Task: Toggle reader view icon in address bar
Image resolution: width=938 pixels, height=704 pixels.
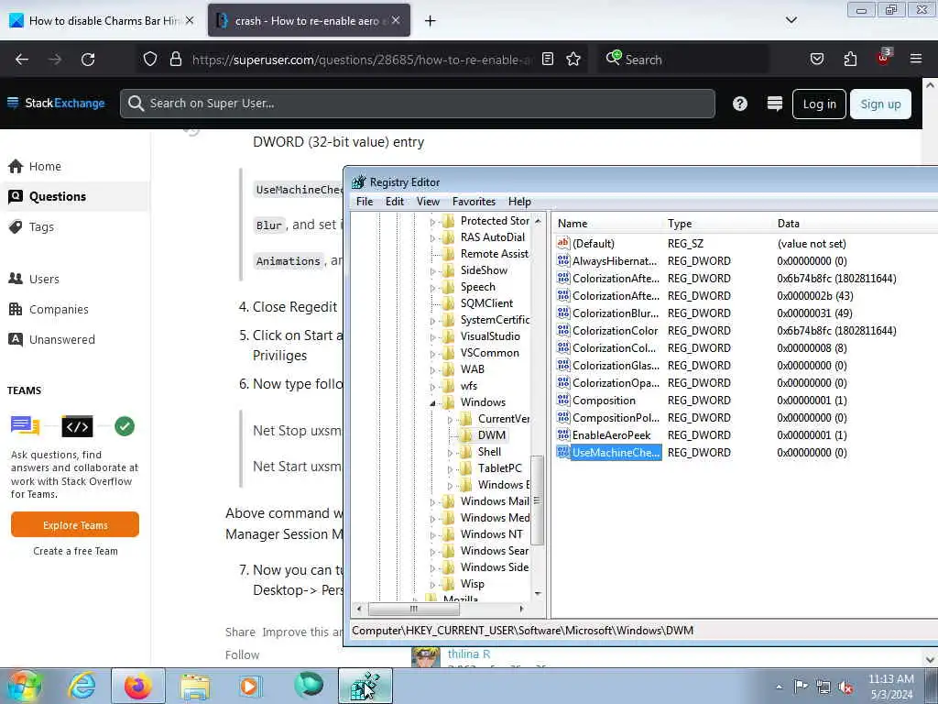Action: pyautogui.click(x=548, y=60)
